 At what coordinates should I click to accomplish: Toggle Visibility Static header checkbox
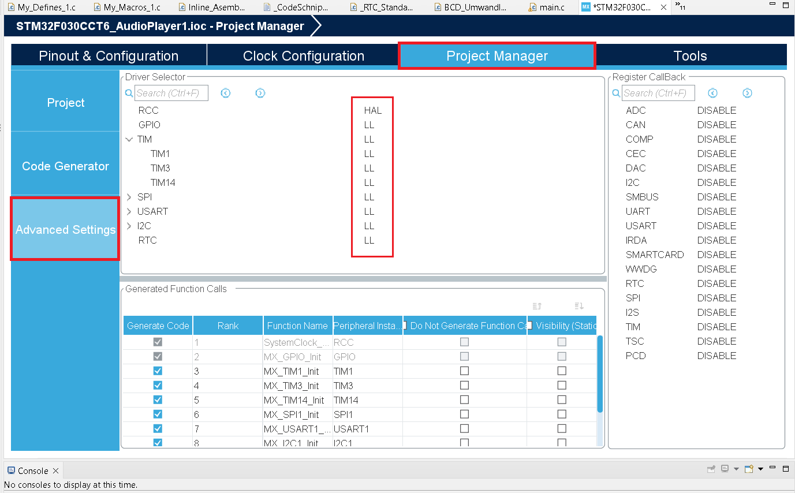pos(529,325)
